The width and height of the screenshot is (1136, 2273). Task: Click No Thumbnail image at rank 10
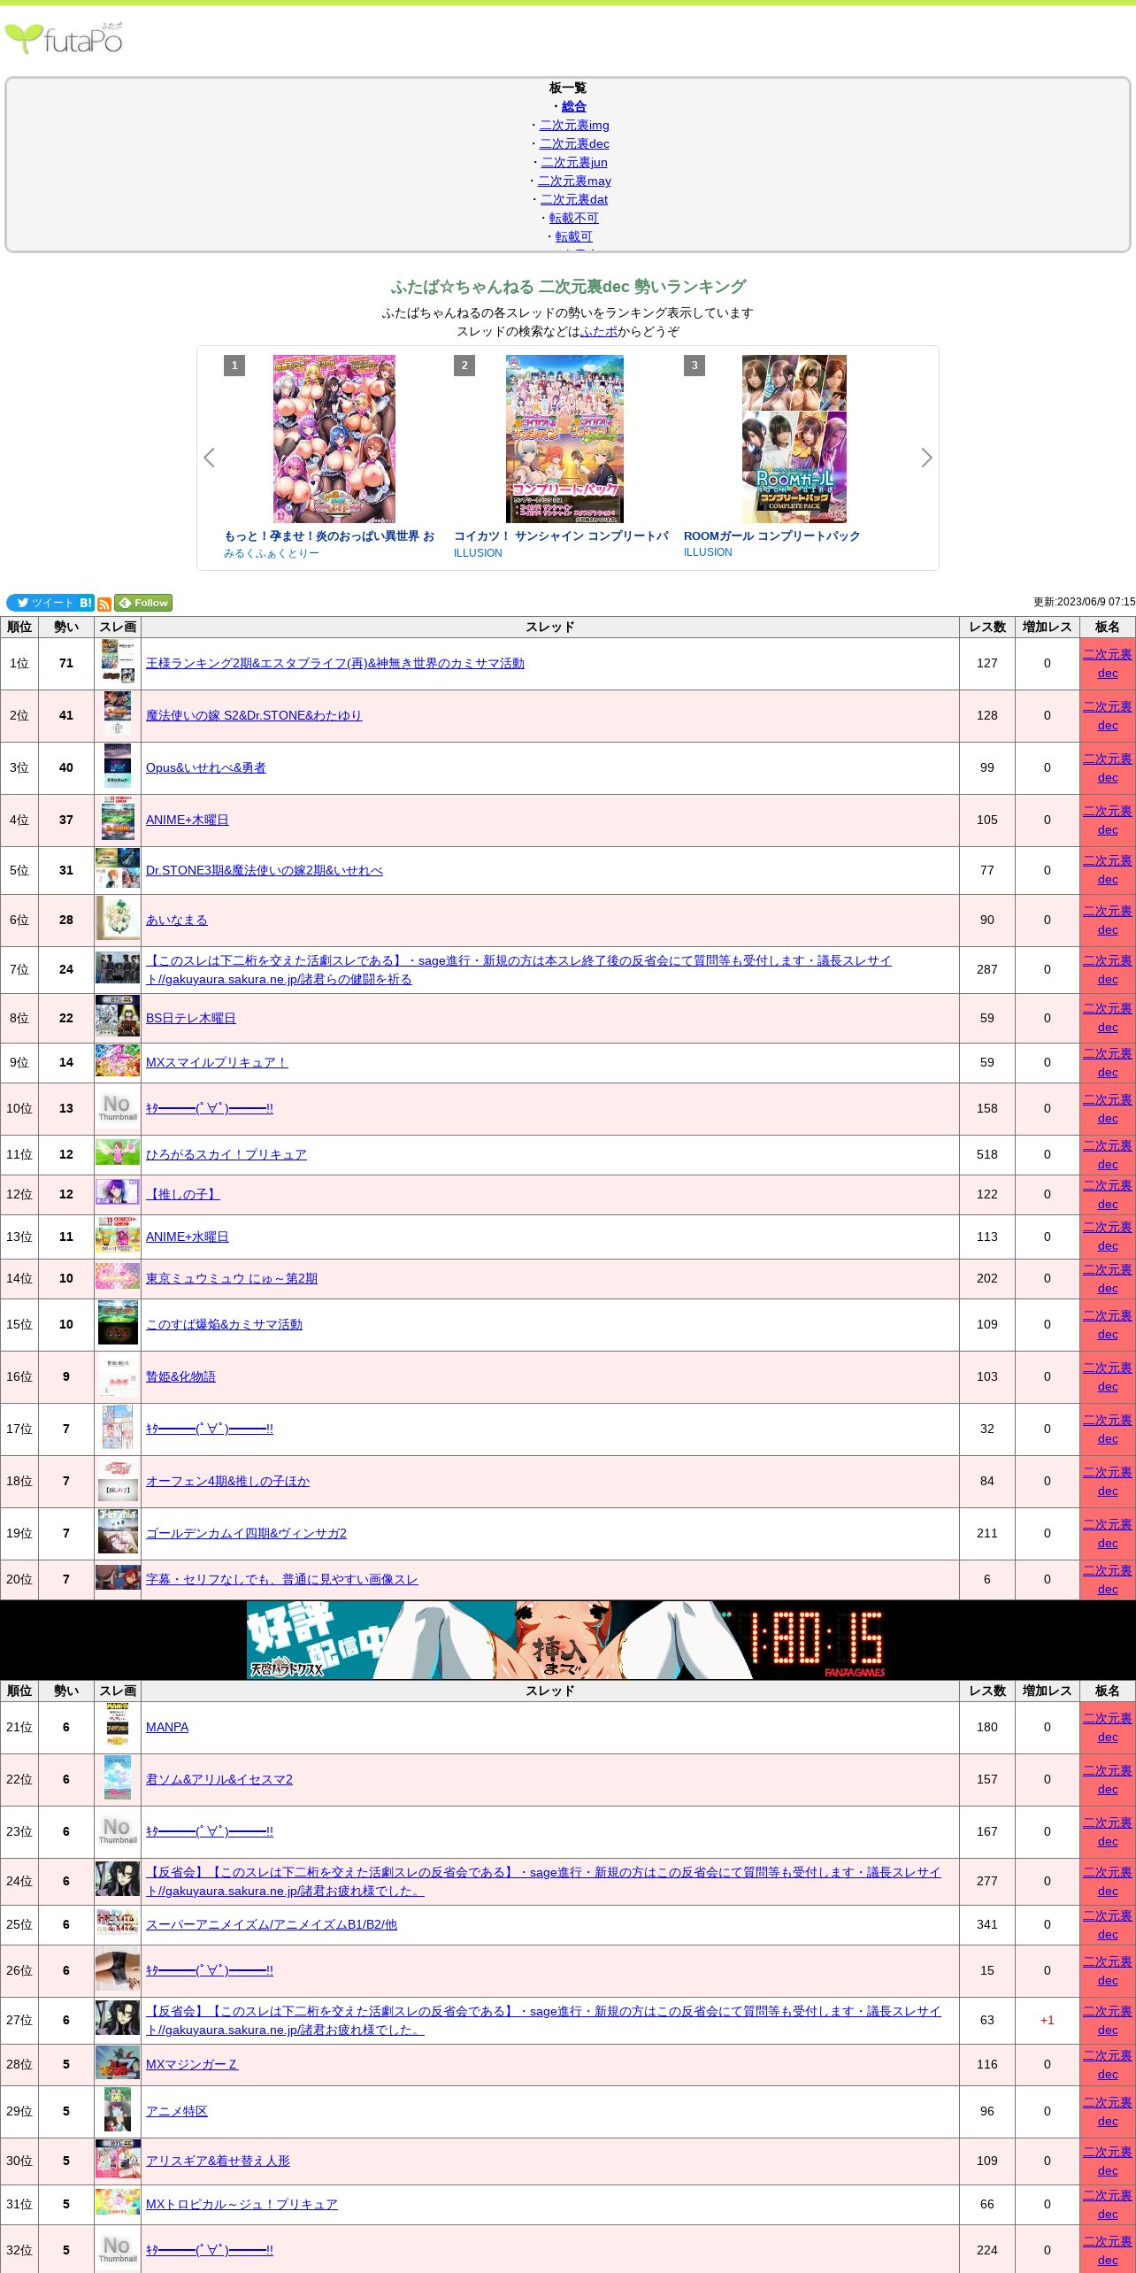click(x=118, y=1108)
